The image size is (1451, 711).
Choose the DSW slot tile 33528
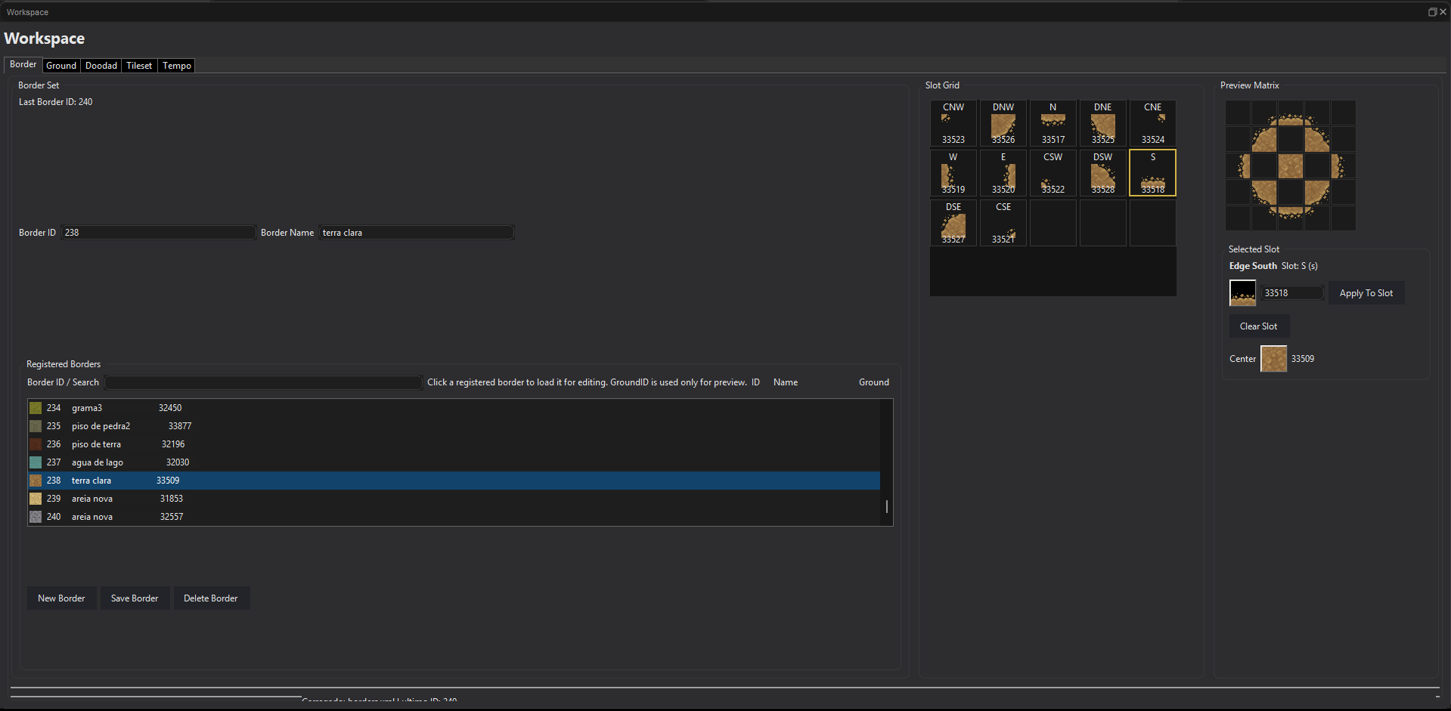pyautogui.click(x=1102, y=172)
